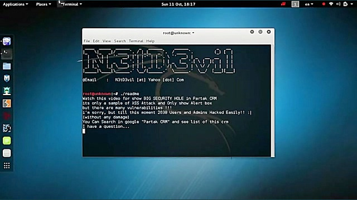Click the 'many vulnerabilities !!!' line
Viewport: 357px width, 200px height.
point(127,108)
